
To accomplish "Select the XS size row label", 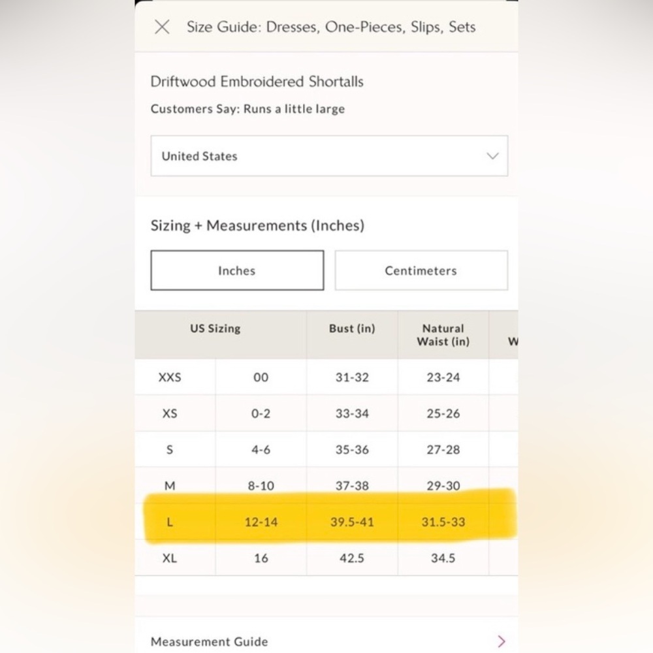I will tap(170, 413).
